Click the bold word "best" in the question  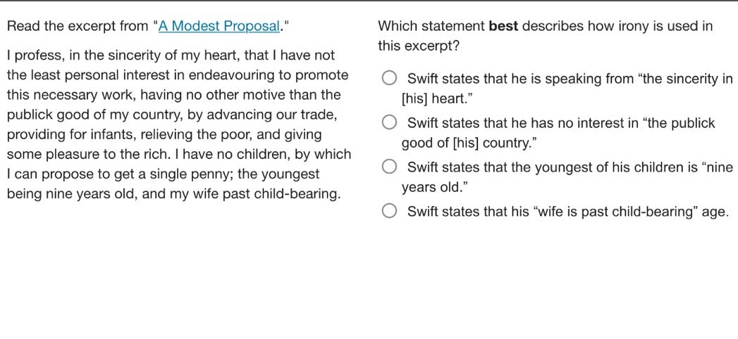coord(503,26)
